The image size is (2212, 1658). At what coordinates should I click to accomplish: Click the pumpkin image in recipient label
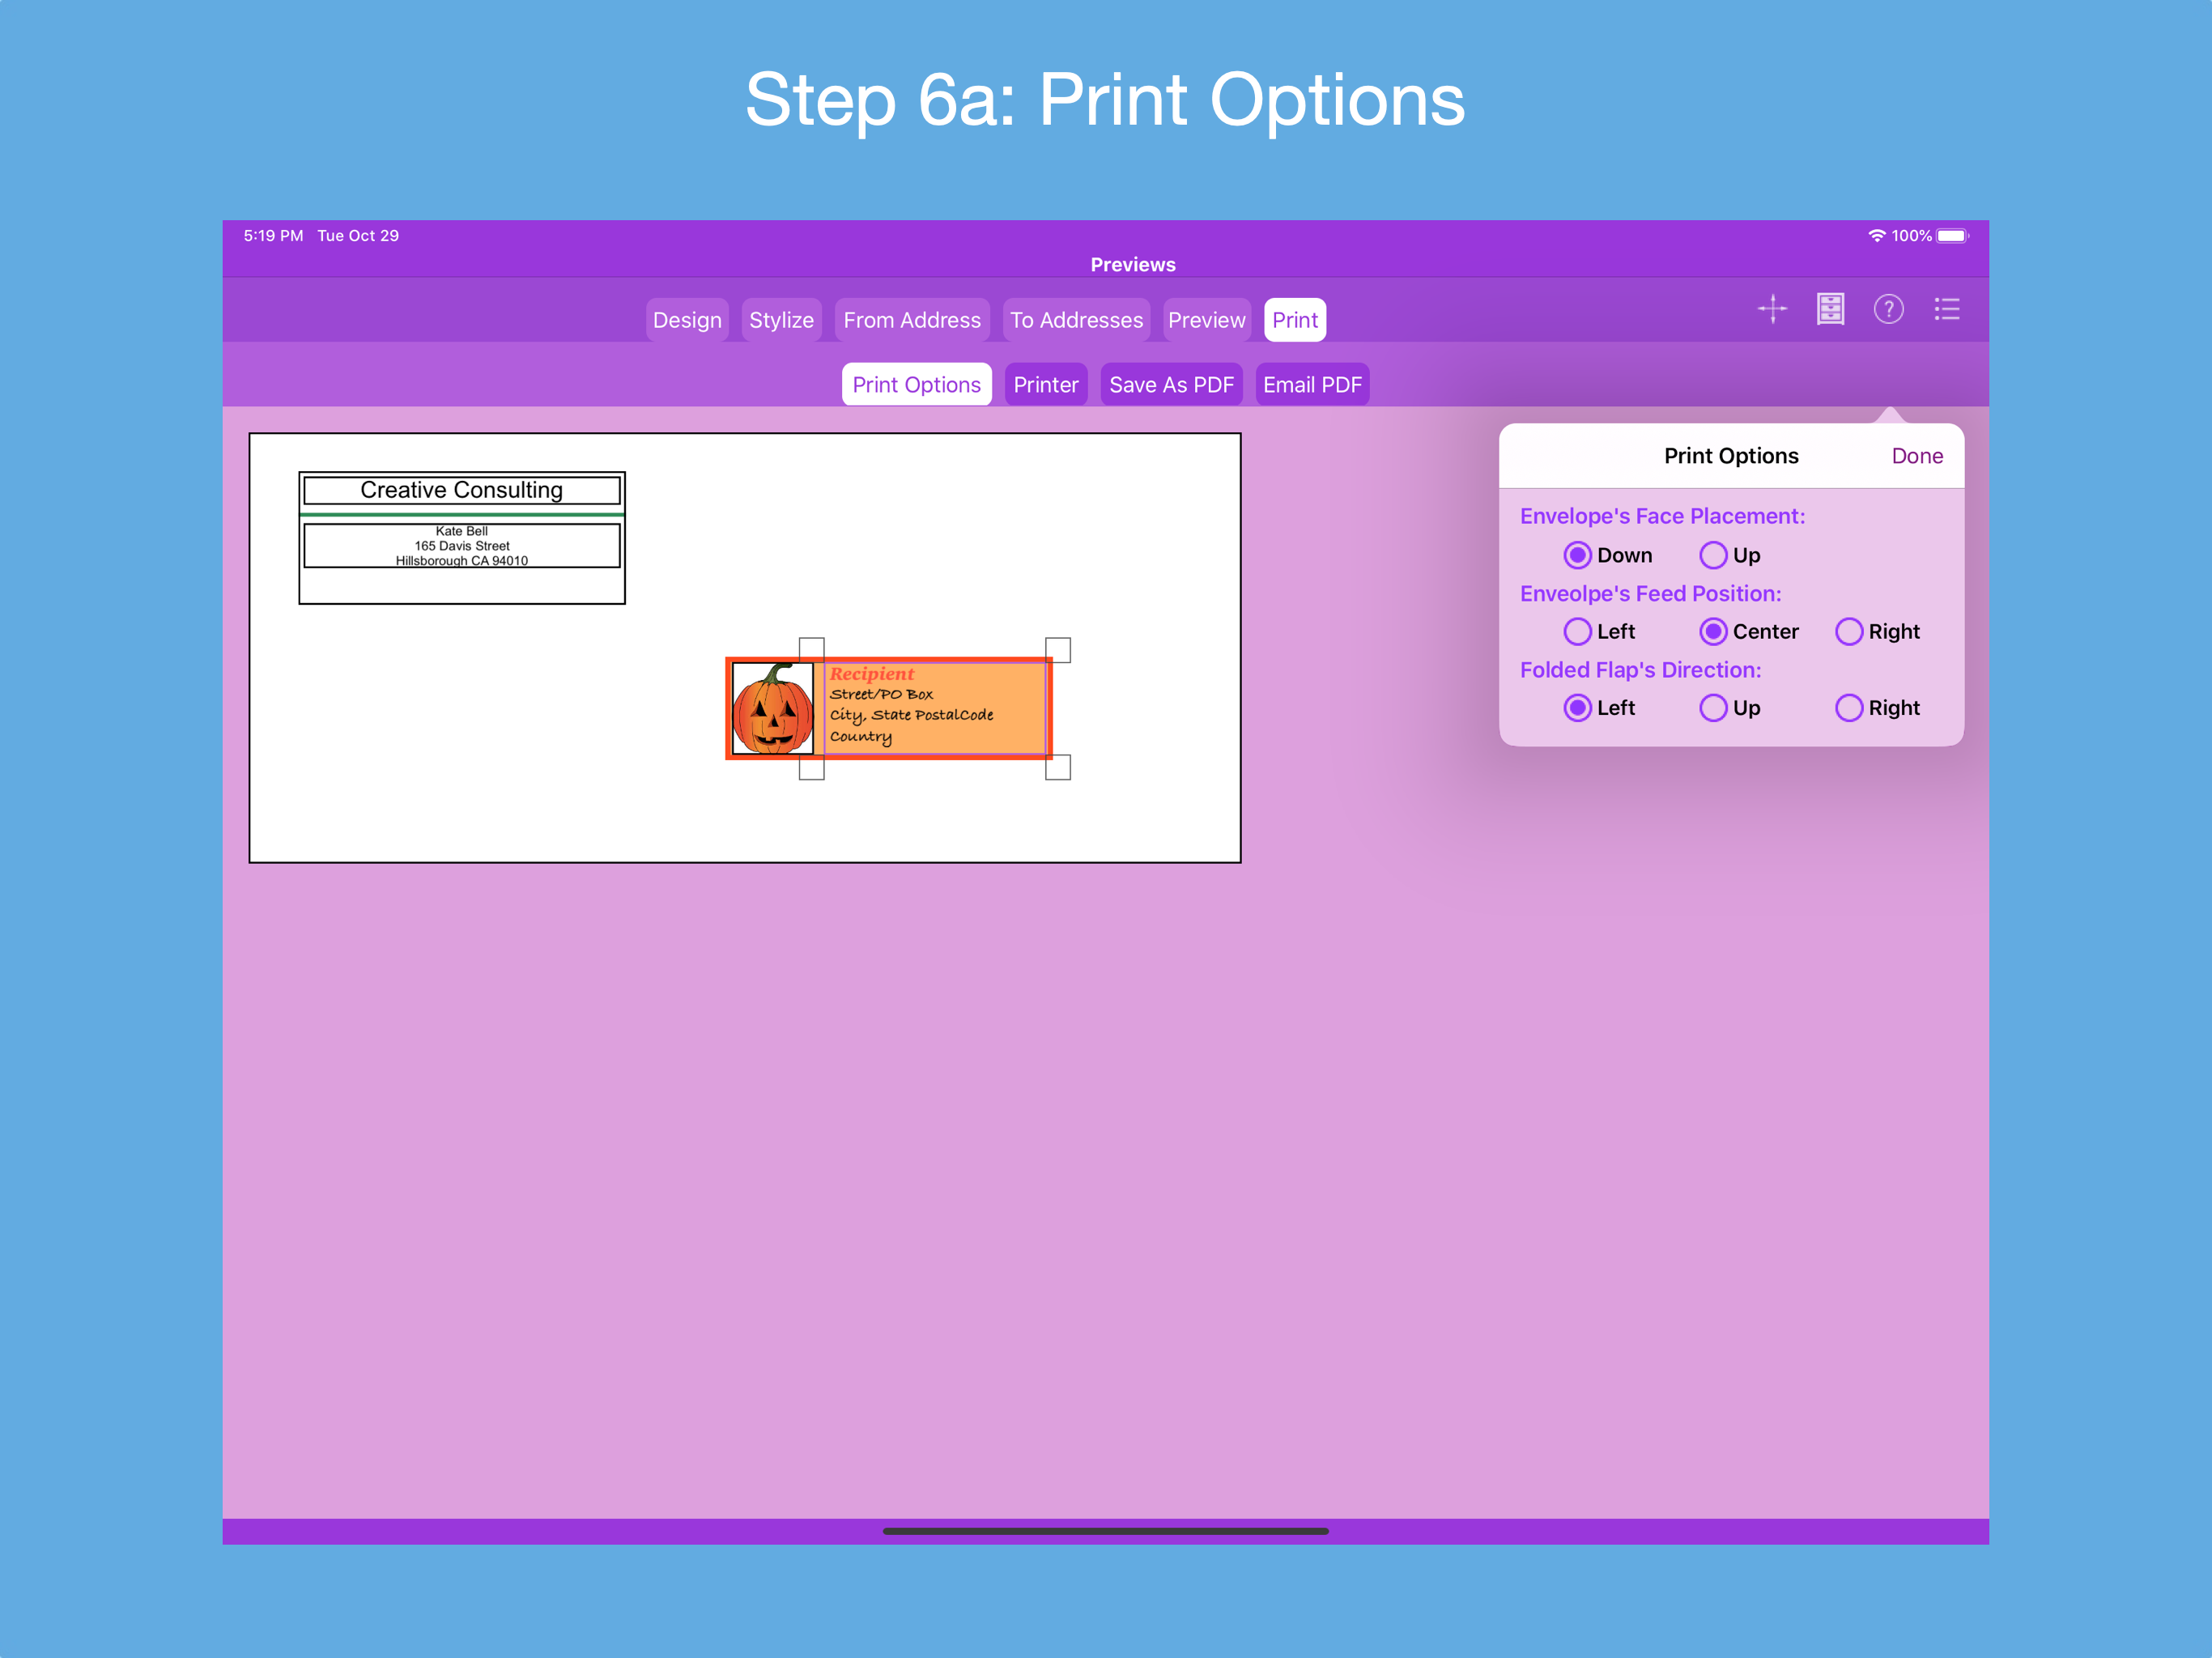click(772, 709)
